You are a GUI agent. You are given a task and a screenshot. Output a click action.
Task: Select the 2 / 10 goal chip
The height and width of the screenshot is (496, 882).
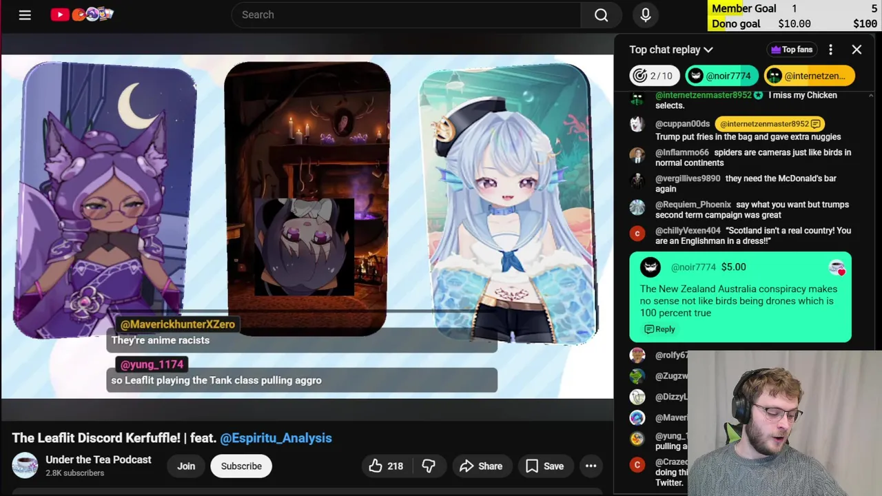point(655,76)
